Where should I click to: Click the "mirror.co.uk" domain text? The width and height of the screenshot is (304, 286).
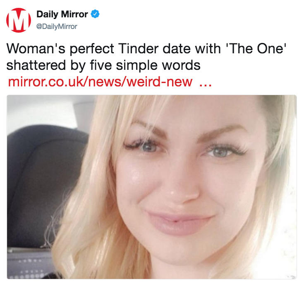pos(46,82)
